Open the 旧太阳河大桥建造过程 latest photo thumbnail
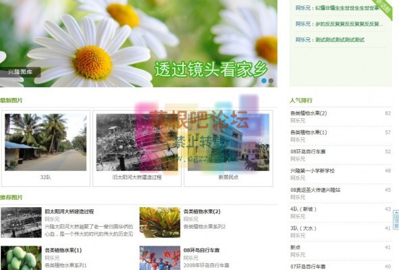The width and height of the screenshot is (399, 270). click(x=137, y=142)
